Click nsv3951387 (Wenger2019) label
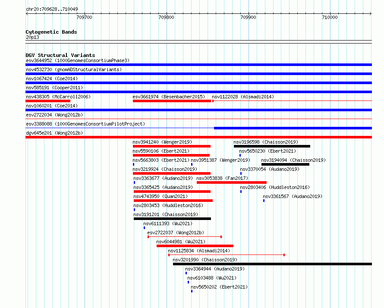The height and width of the screenshot is (308, 384). click(220, 160)
